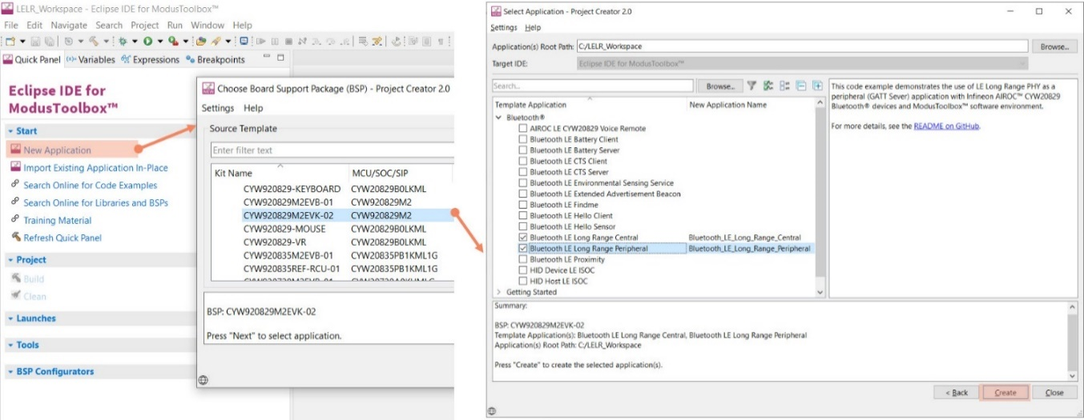
Task: Click the Save disk icon in Eclipse toolbar
Action: [x=35, y=41]
